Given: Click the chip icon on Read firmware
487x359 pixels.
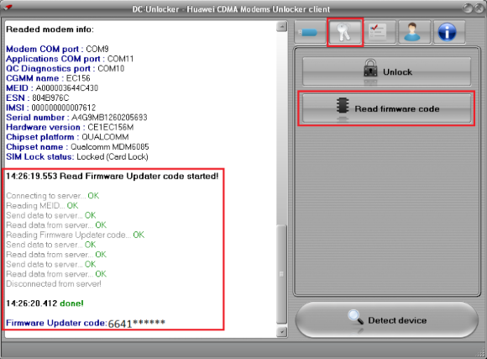Looking at the screenshot, I should (x=343, y=105).
